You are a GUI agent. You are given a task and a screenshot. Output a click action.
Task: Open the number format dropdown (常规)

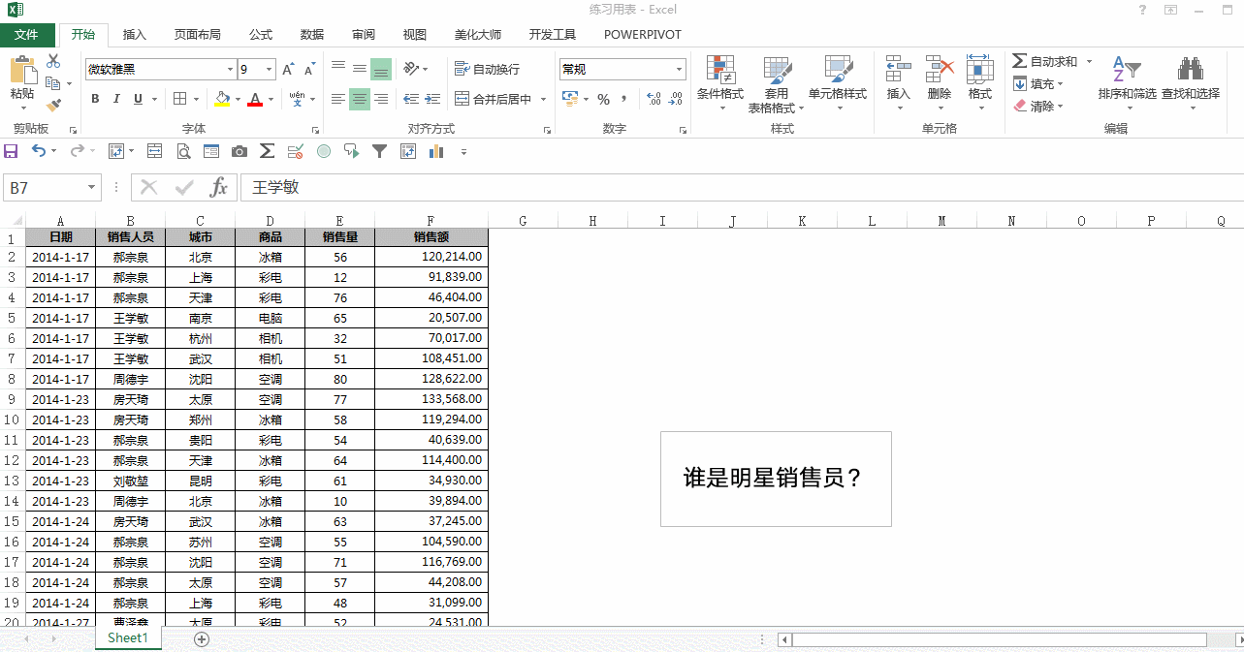click(680, 70)
